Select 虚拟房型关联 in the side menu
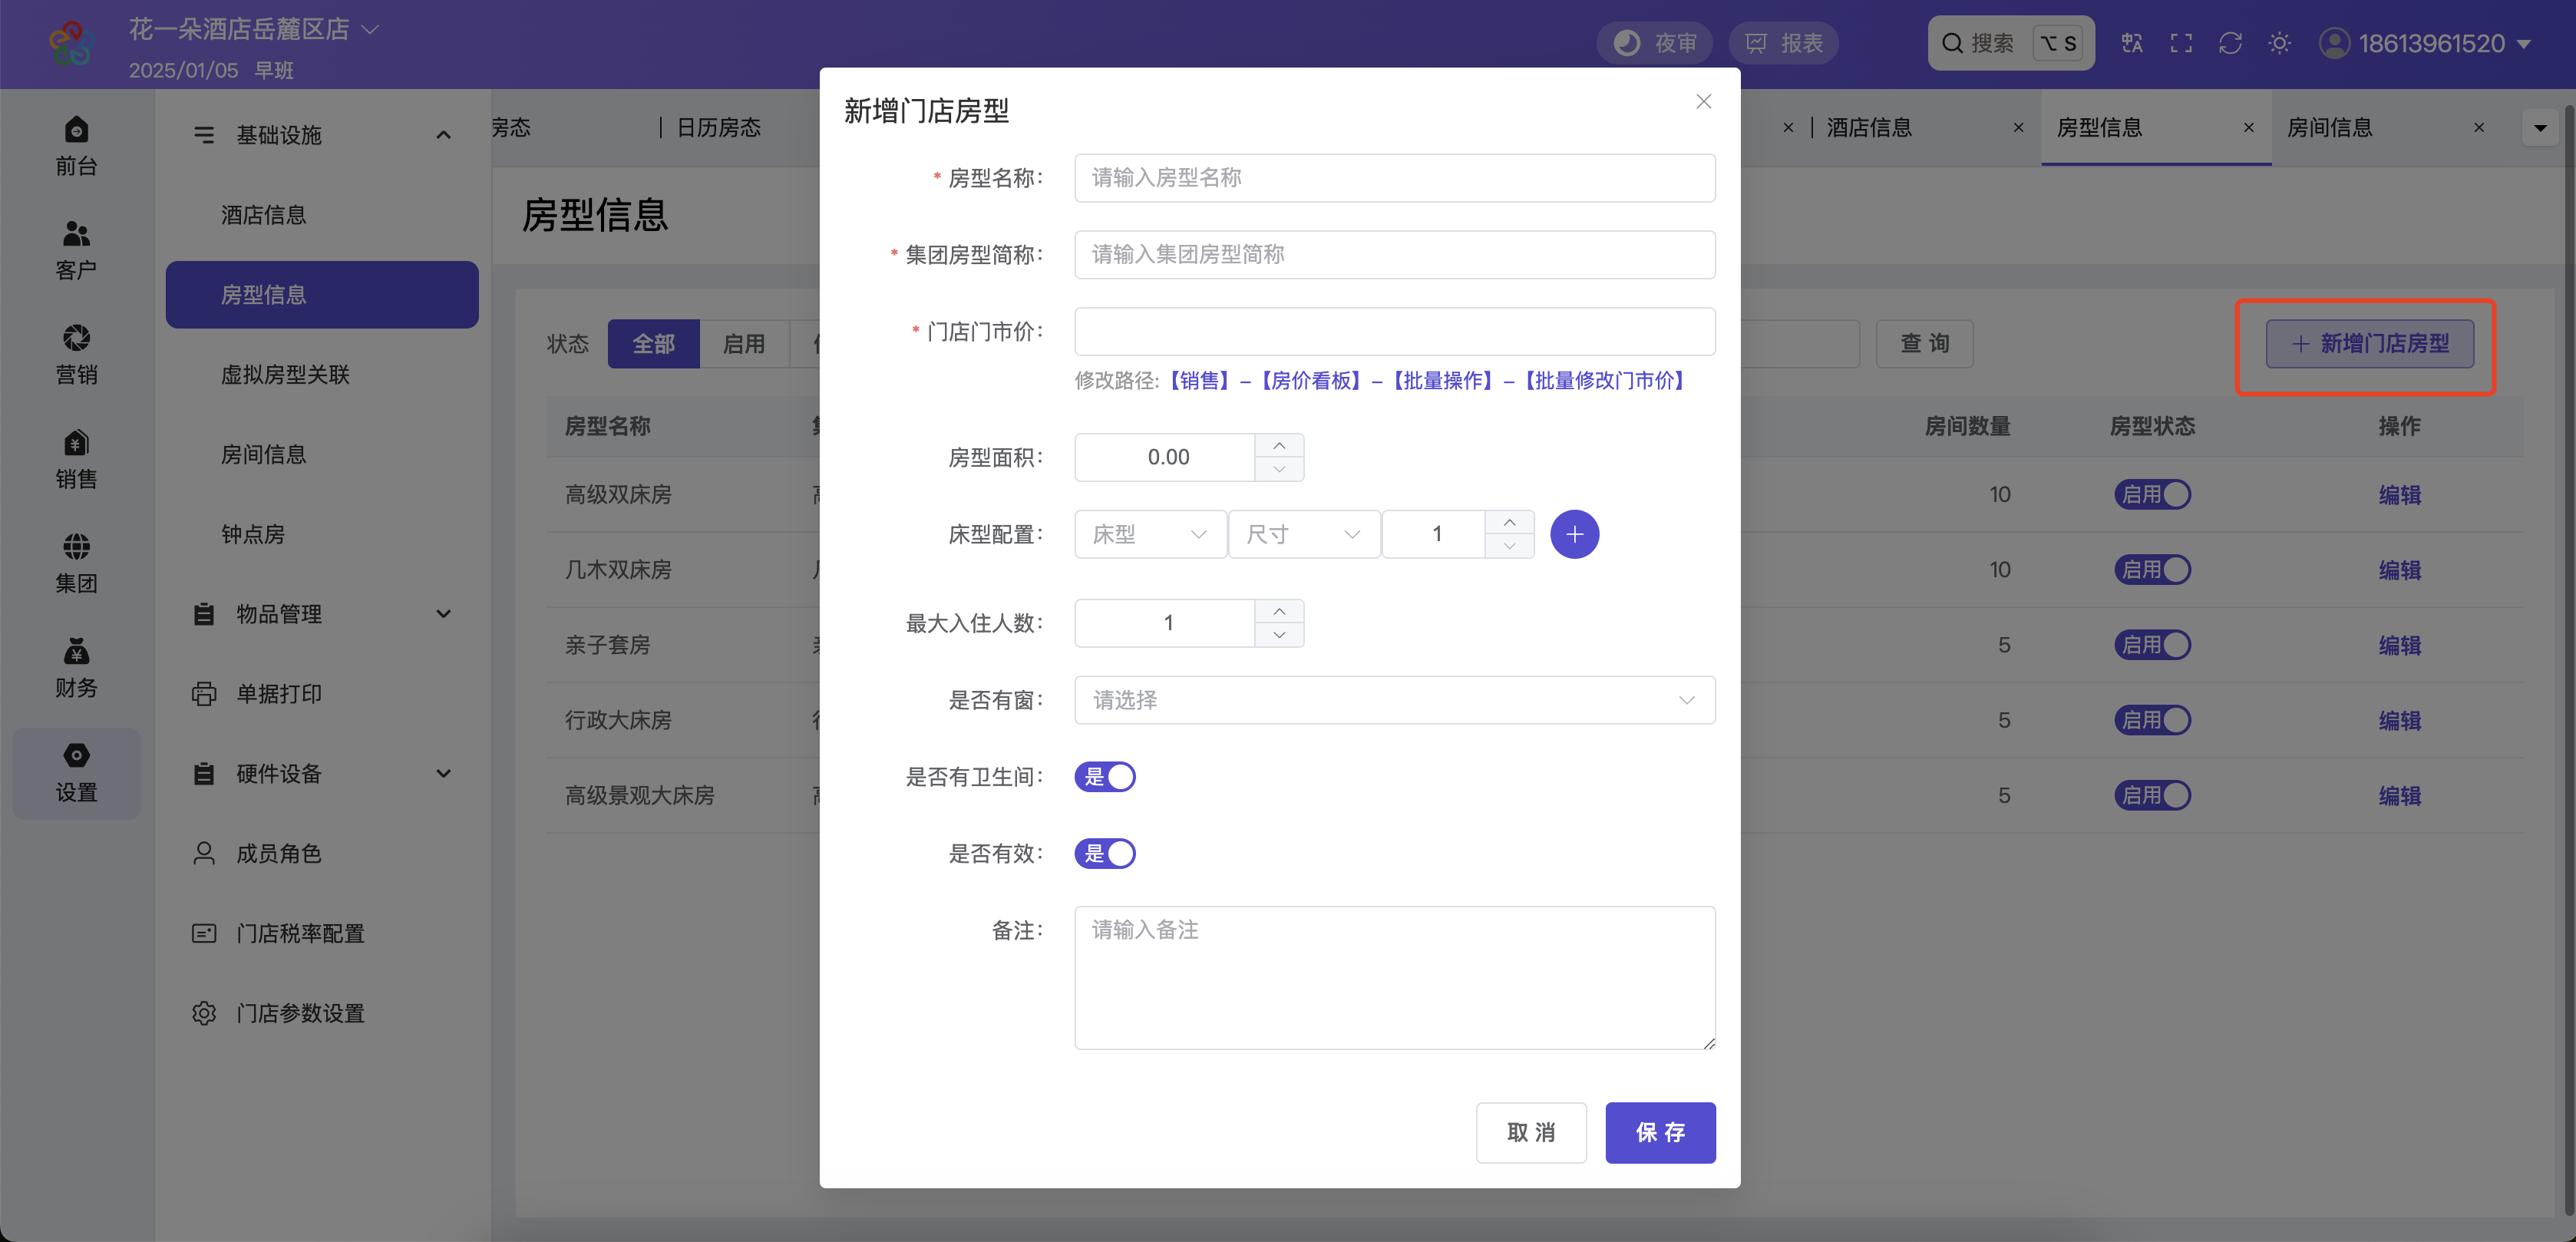2576x1242 pixels. [285, 374]
